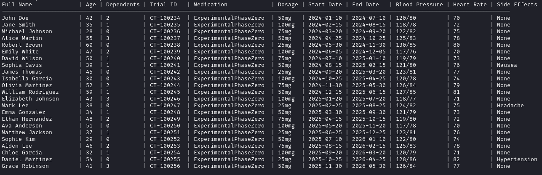
Task: Click the Hypertension side effect entry
Action: pyautogui.click(x=517, y=159)
